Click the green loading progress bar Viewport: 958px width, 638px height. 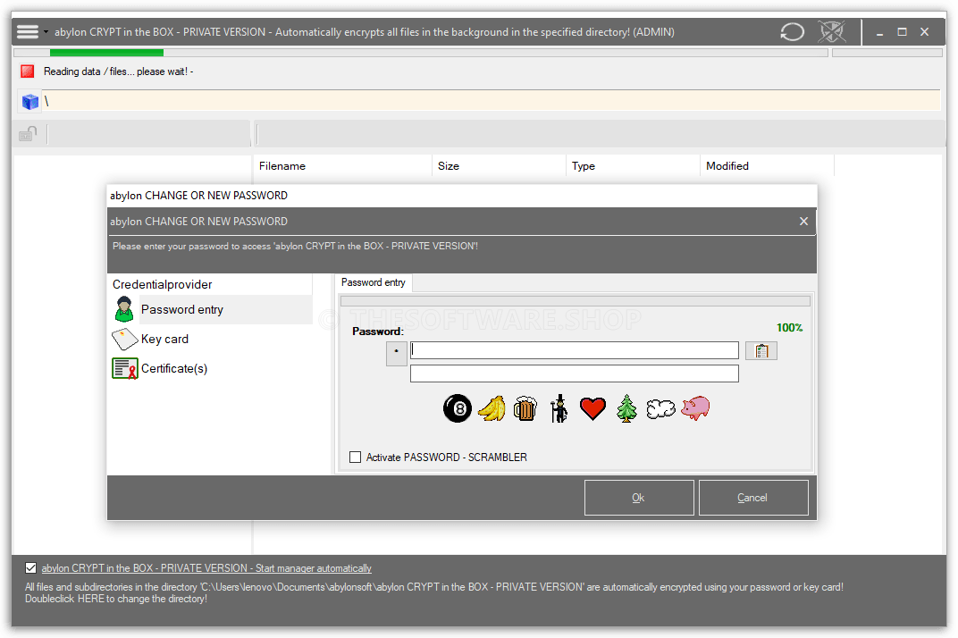(106, 54)
